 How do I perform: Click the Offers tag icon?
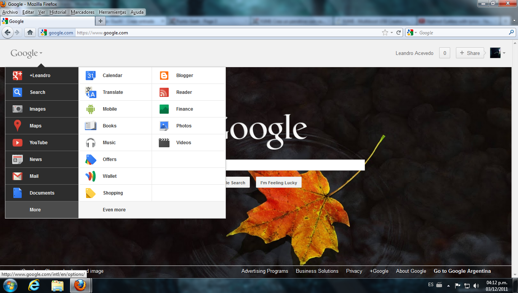pyautogui.click(x=91, y=159)
